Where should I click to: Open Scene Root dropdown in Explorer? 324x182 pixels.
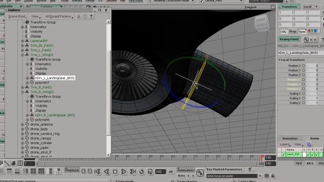pyautogui.click(x=17, y=17)
